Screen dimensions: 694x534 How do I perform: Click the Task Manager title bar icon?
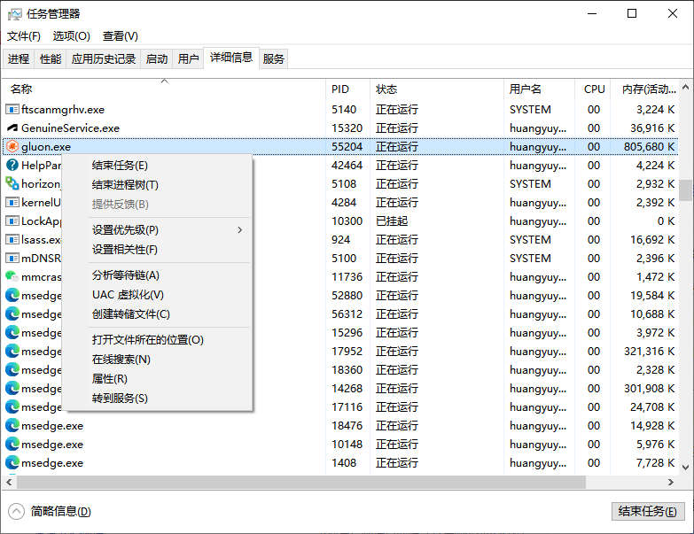point(16,13)
